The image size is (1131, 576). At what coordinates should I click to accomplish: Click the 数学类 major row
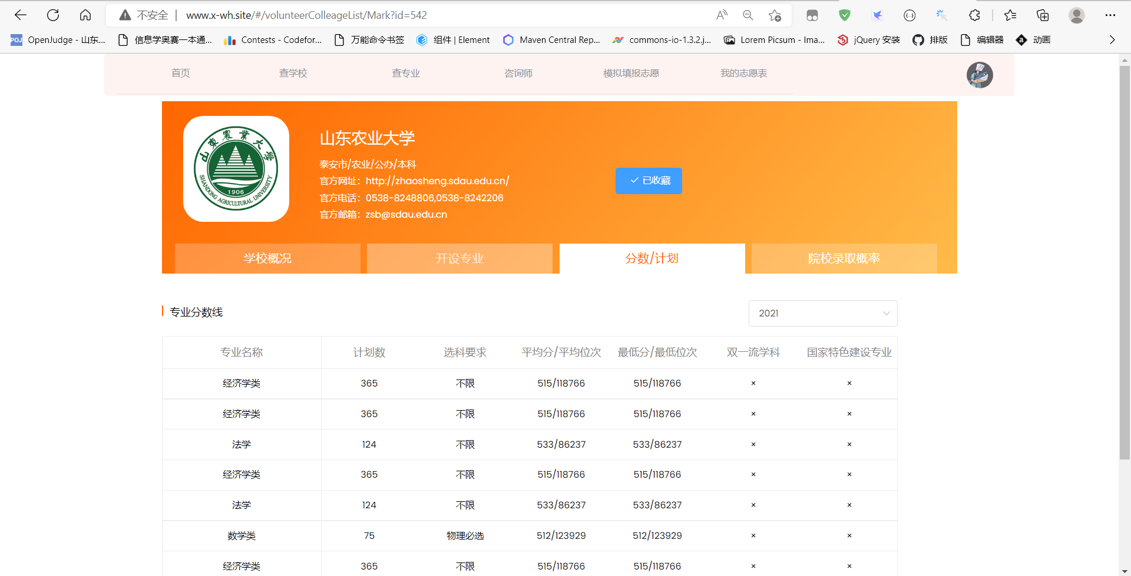point(530,535)
